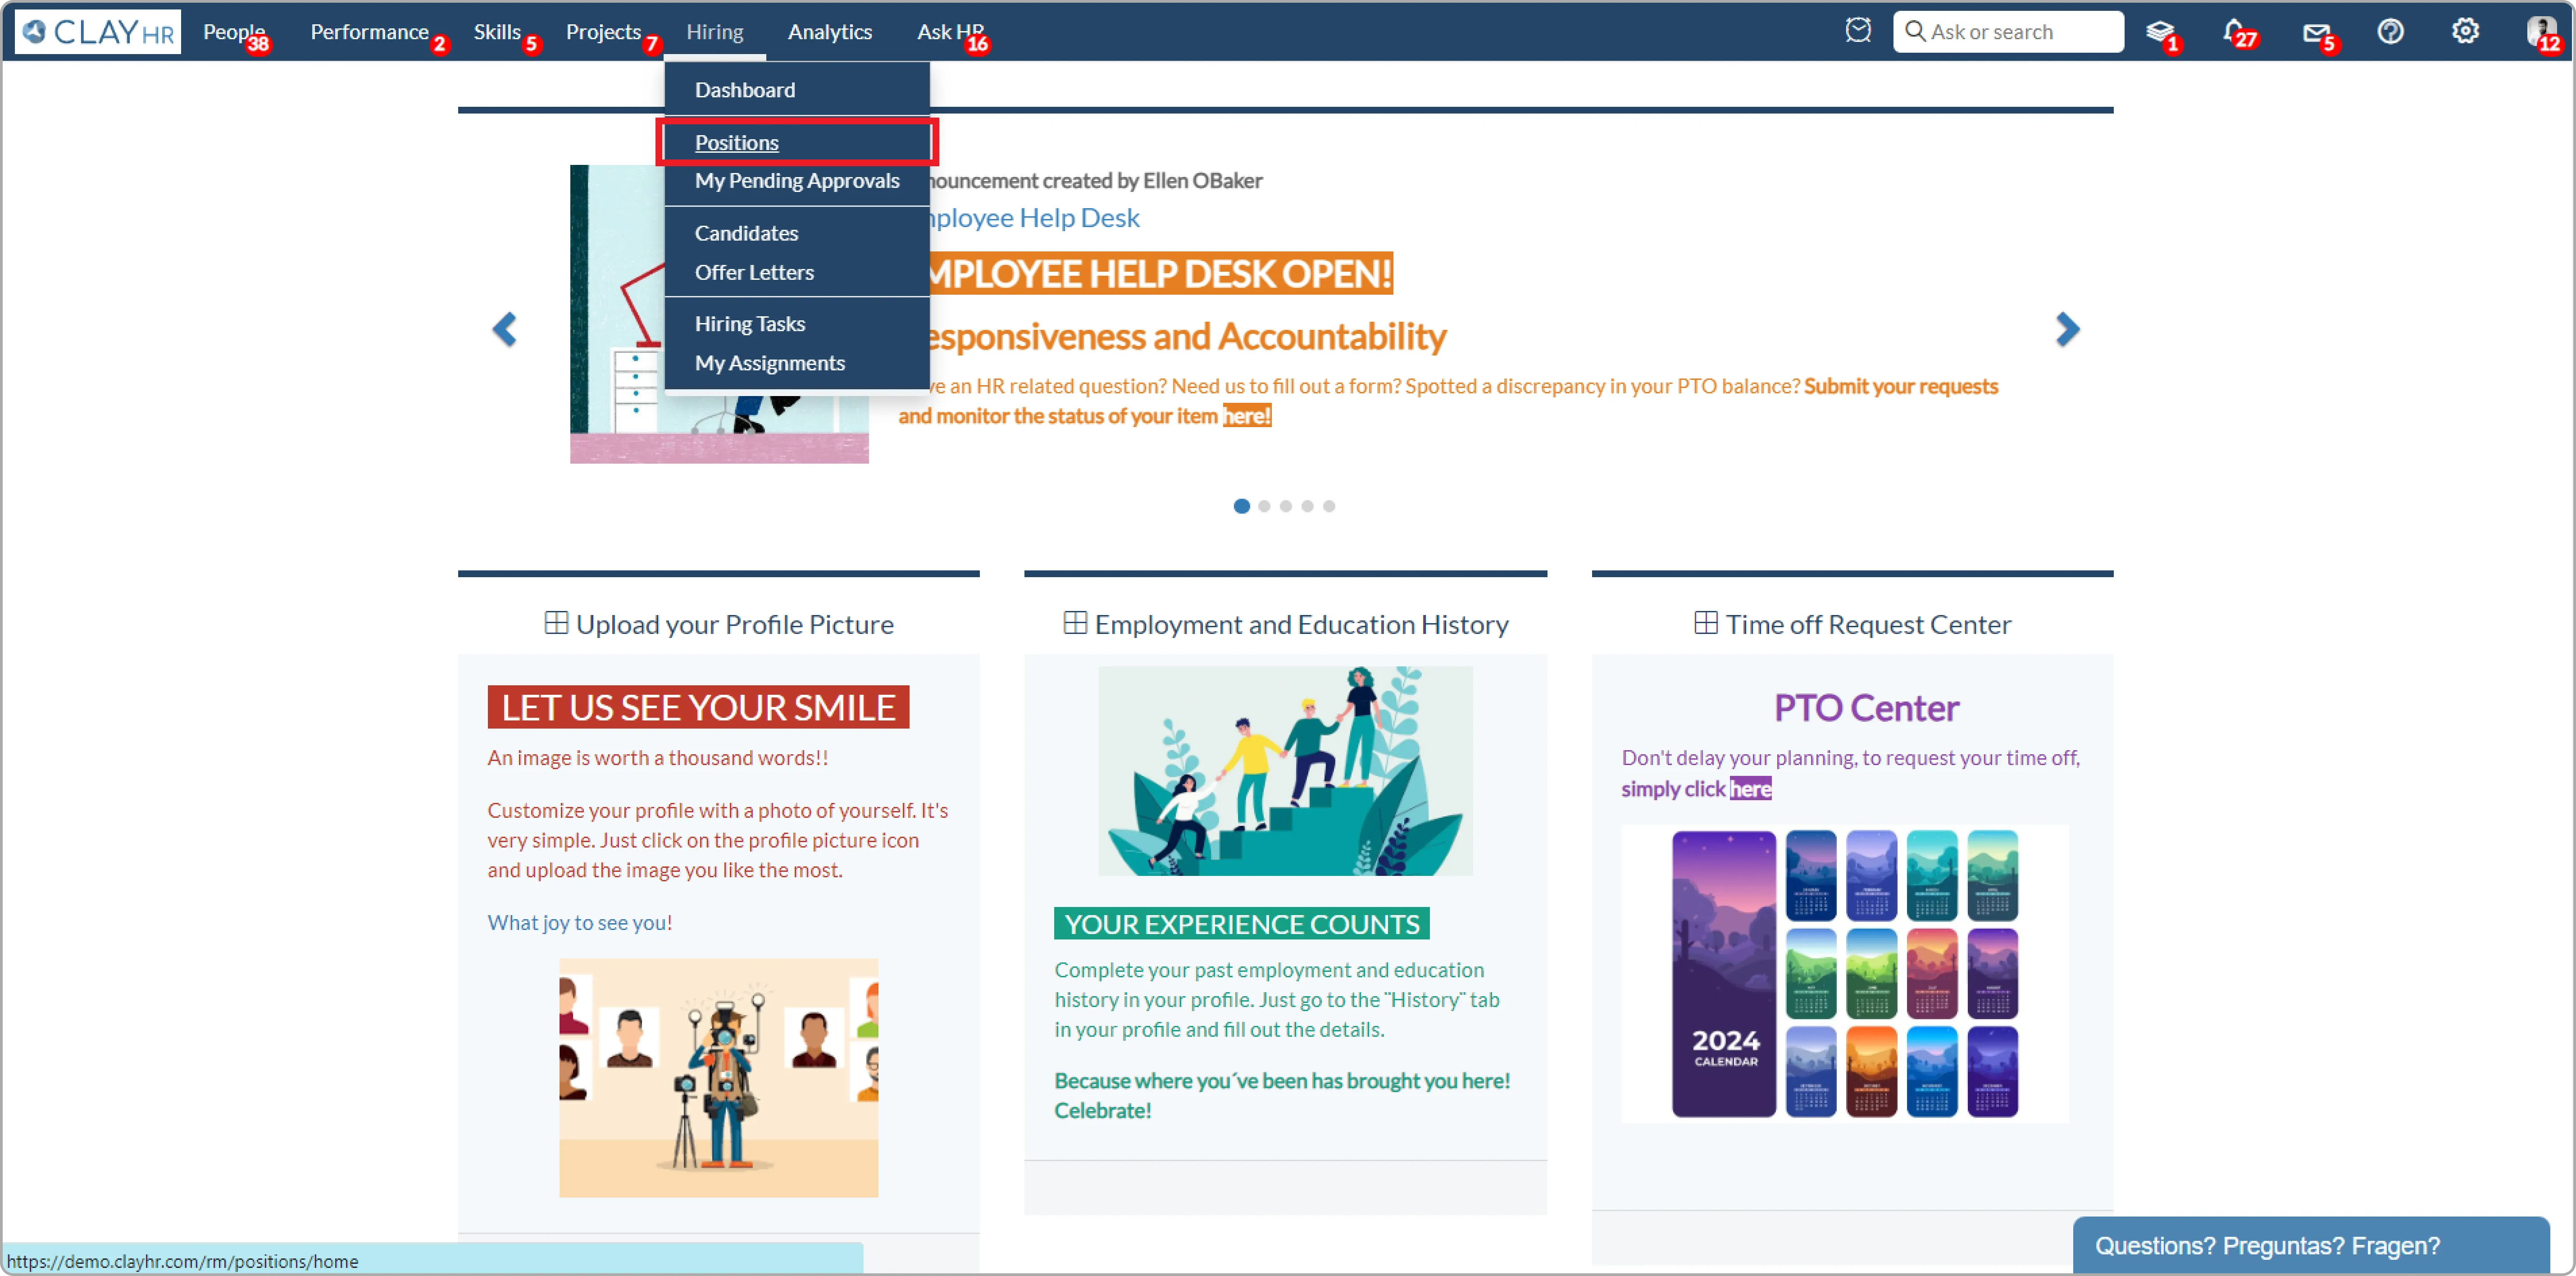The height and width of the screenshot is (1276, 2576).
Task: Go to next announcement with right arrow
Action: click(2066, 329)
